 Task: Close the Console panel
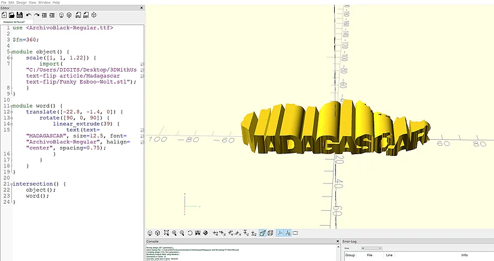tap(338, 241)
